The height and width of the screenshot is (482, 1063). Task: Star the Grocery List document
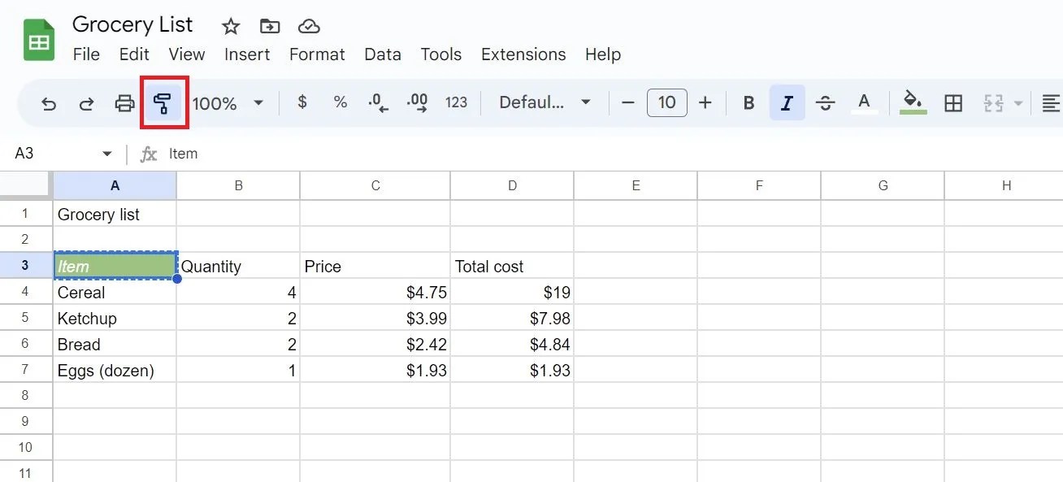[231, 27]
